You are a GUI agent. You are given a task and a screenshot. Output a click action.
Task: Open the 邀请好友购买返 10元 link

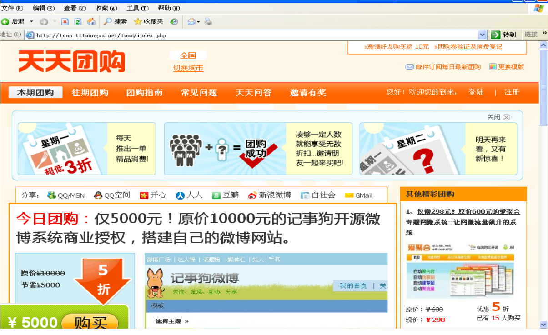point(396,47)
